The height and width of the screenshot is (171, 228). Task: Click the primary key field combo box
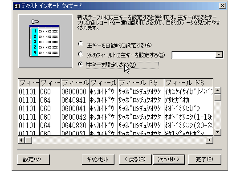[197, 55]
